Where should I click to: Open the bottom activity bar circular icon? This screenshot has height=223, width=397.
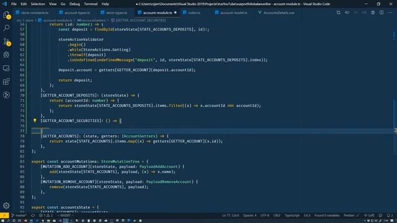(x=6, y=95)
